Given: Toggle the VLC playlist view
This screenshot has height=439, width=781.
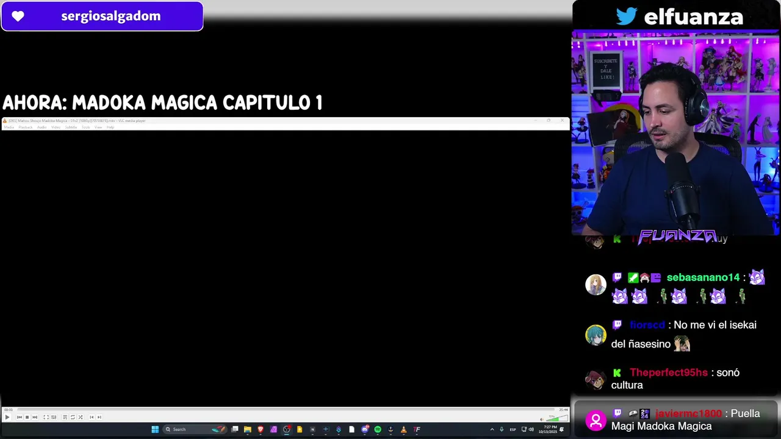Looking at the screenshot, I should [x=65, y=417].
